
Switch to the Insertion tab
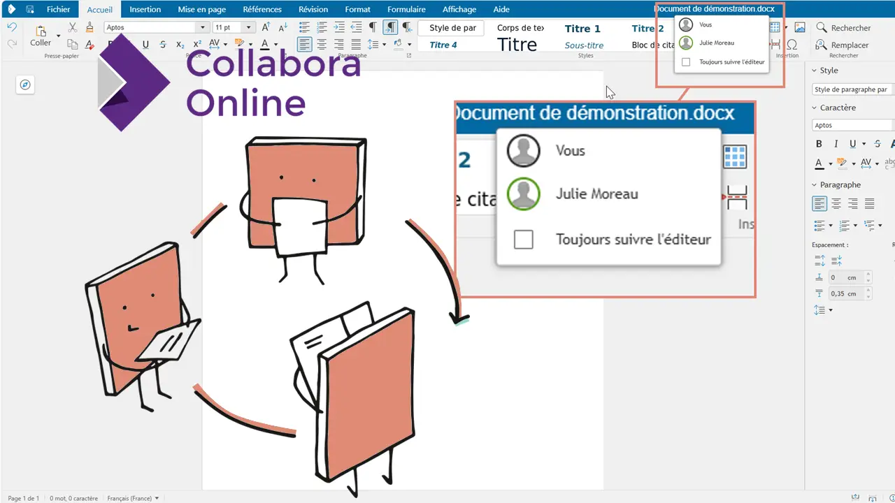tap(145, 9)
